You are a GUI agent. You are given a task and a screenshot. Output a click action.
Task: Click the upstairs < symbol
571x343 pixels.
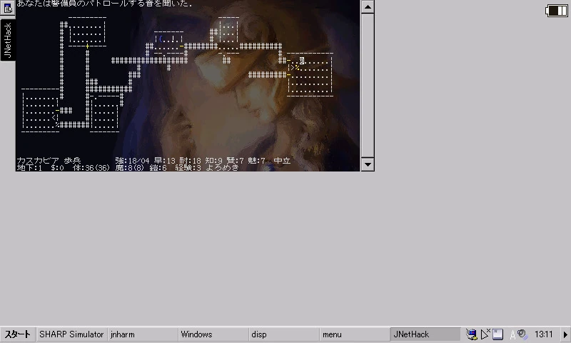pyautogui.click(x=54, y=117)
